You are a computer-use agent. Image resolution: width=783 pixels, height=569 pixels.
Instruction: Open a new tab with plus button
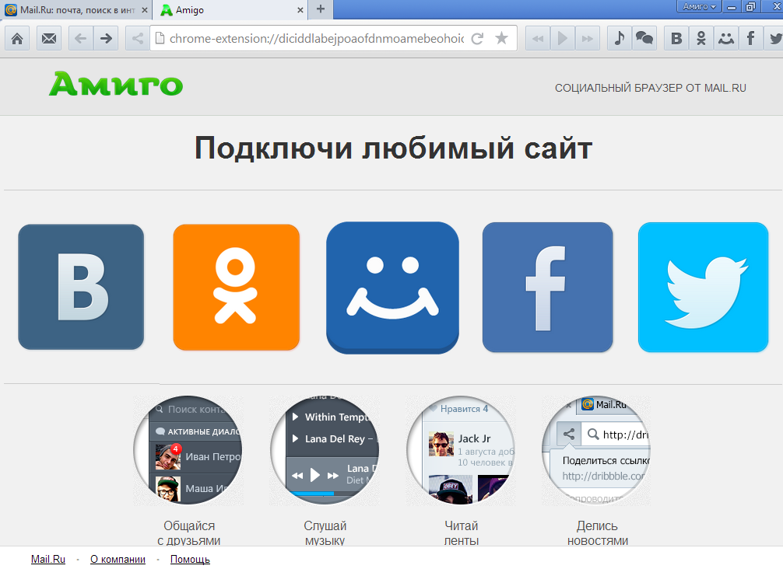(x=320, y=9)
